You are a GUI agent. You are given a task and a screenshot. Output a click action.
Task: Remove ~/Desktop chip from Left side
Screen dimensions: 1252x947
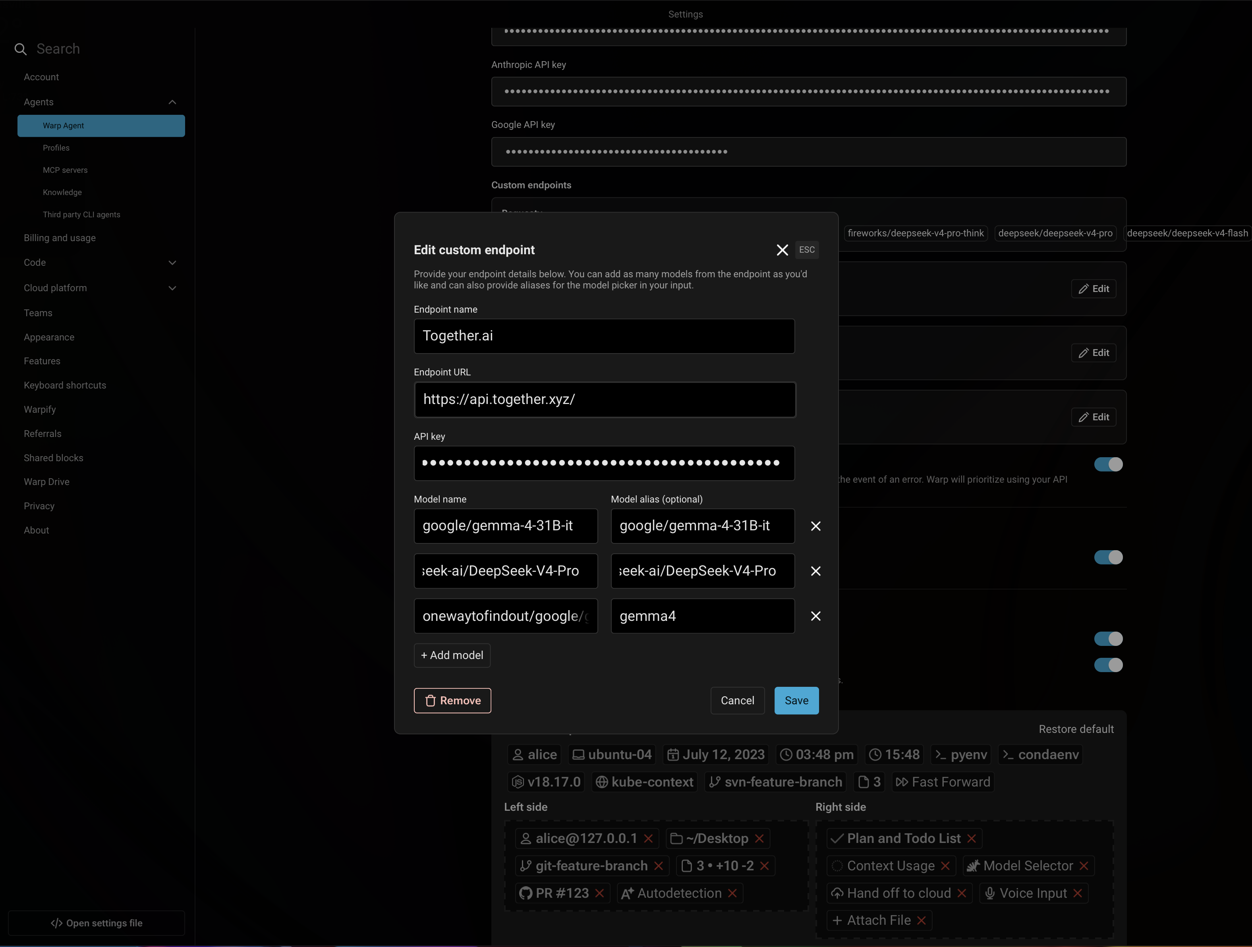759,838
